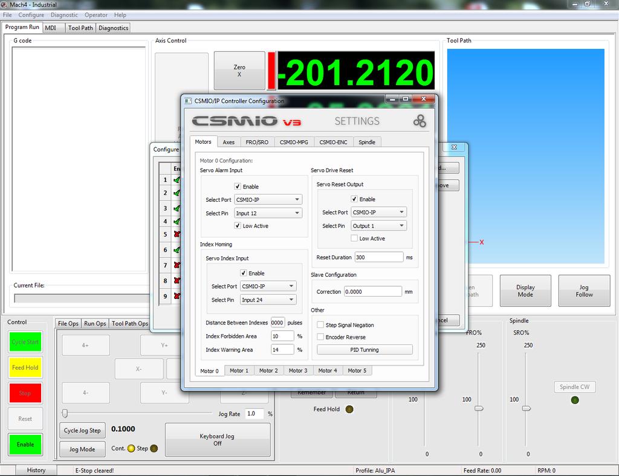Click red X icon in row 7
Screen dimensions: 619x476
[x=177, y=265]
